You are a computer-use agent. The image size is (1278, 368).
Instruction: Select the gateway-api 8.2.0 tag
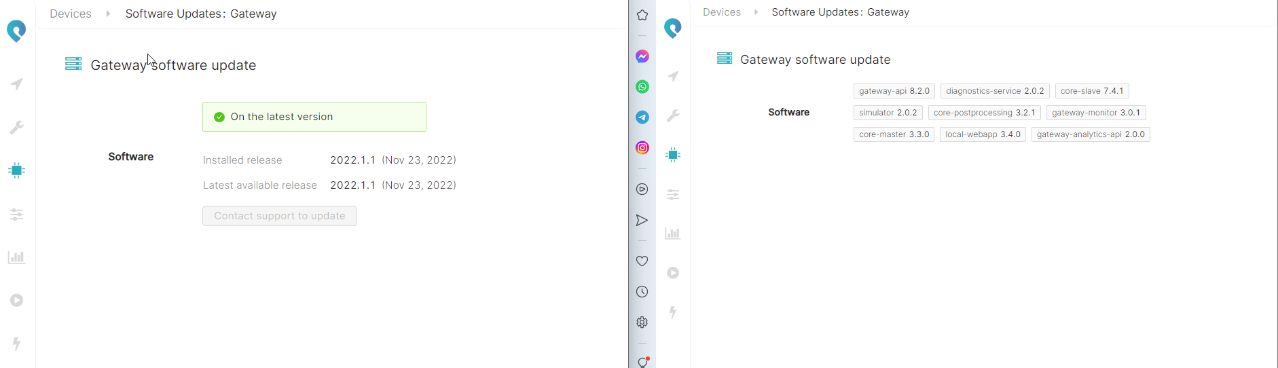(894, 91)
